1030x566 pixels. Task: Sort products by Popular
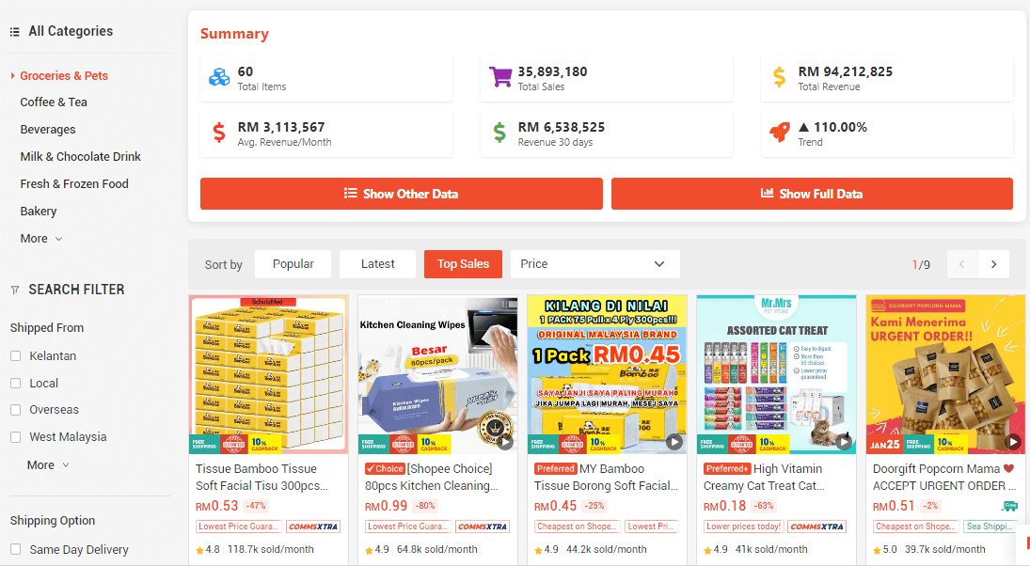[293, 264]
